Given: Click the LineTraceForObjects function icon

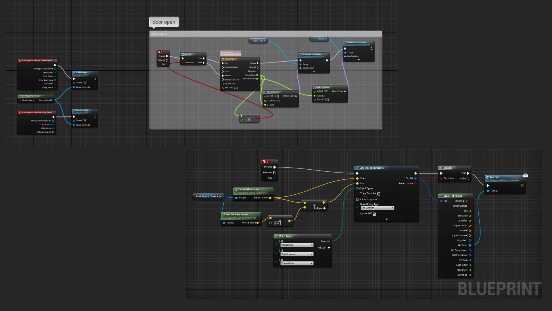Looking at the screenshot, I should [357, 168].
